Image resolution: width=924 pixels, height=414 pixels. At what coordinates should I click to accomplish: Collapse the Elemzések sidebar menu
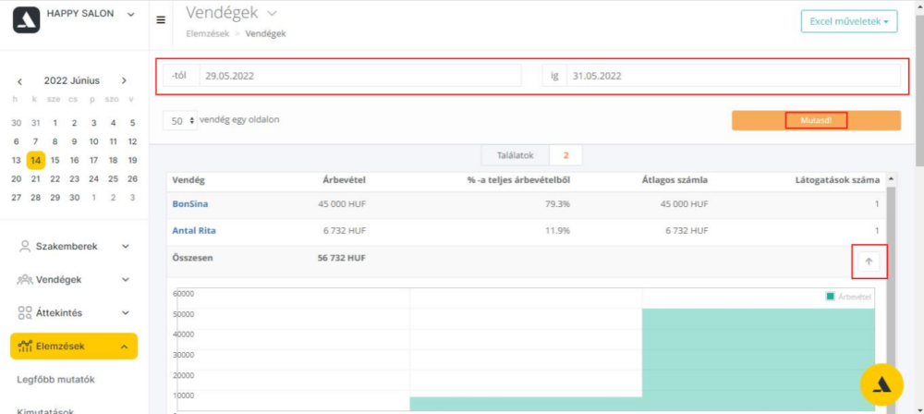(x=74, y=347)
